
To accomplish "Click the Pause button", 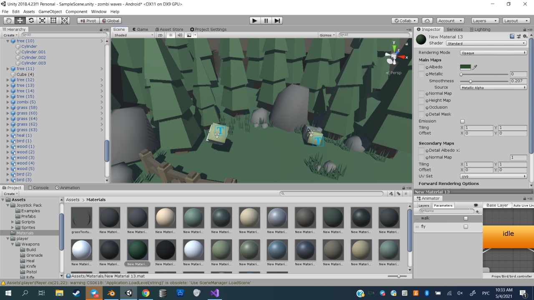I will 266,20.
